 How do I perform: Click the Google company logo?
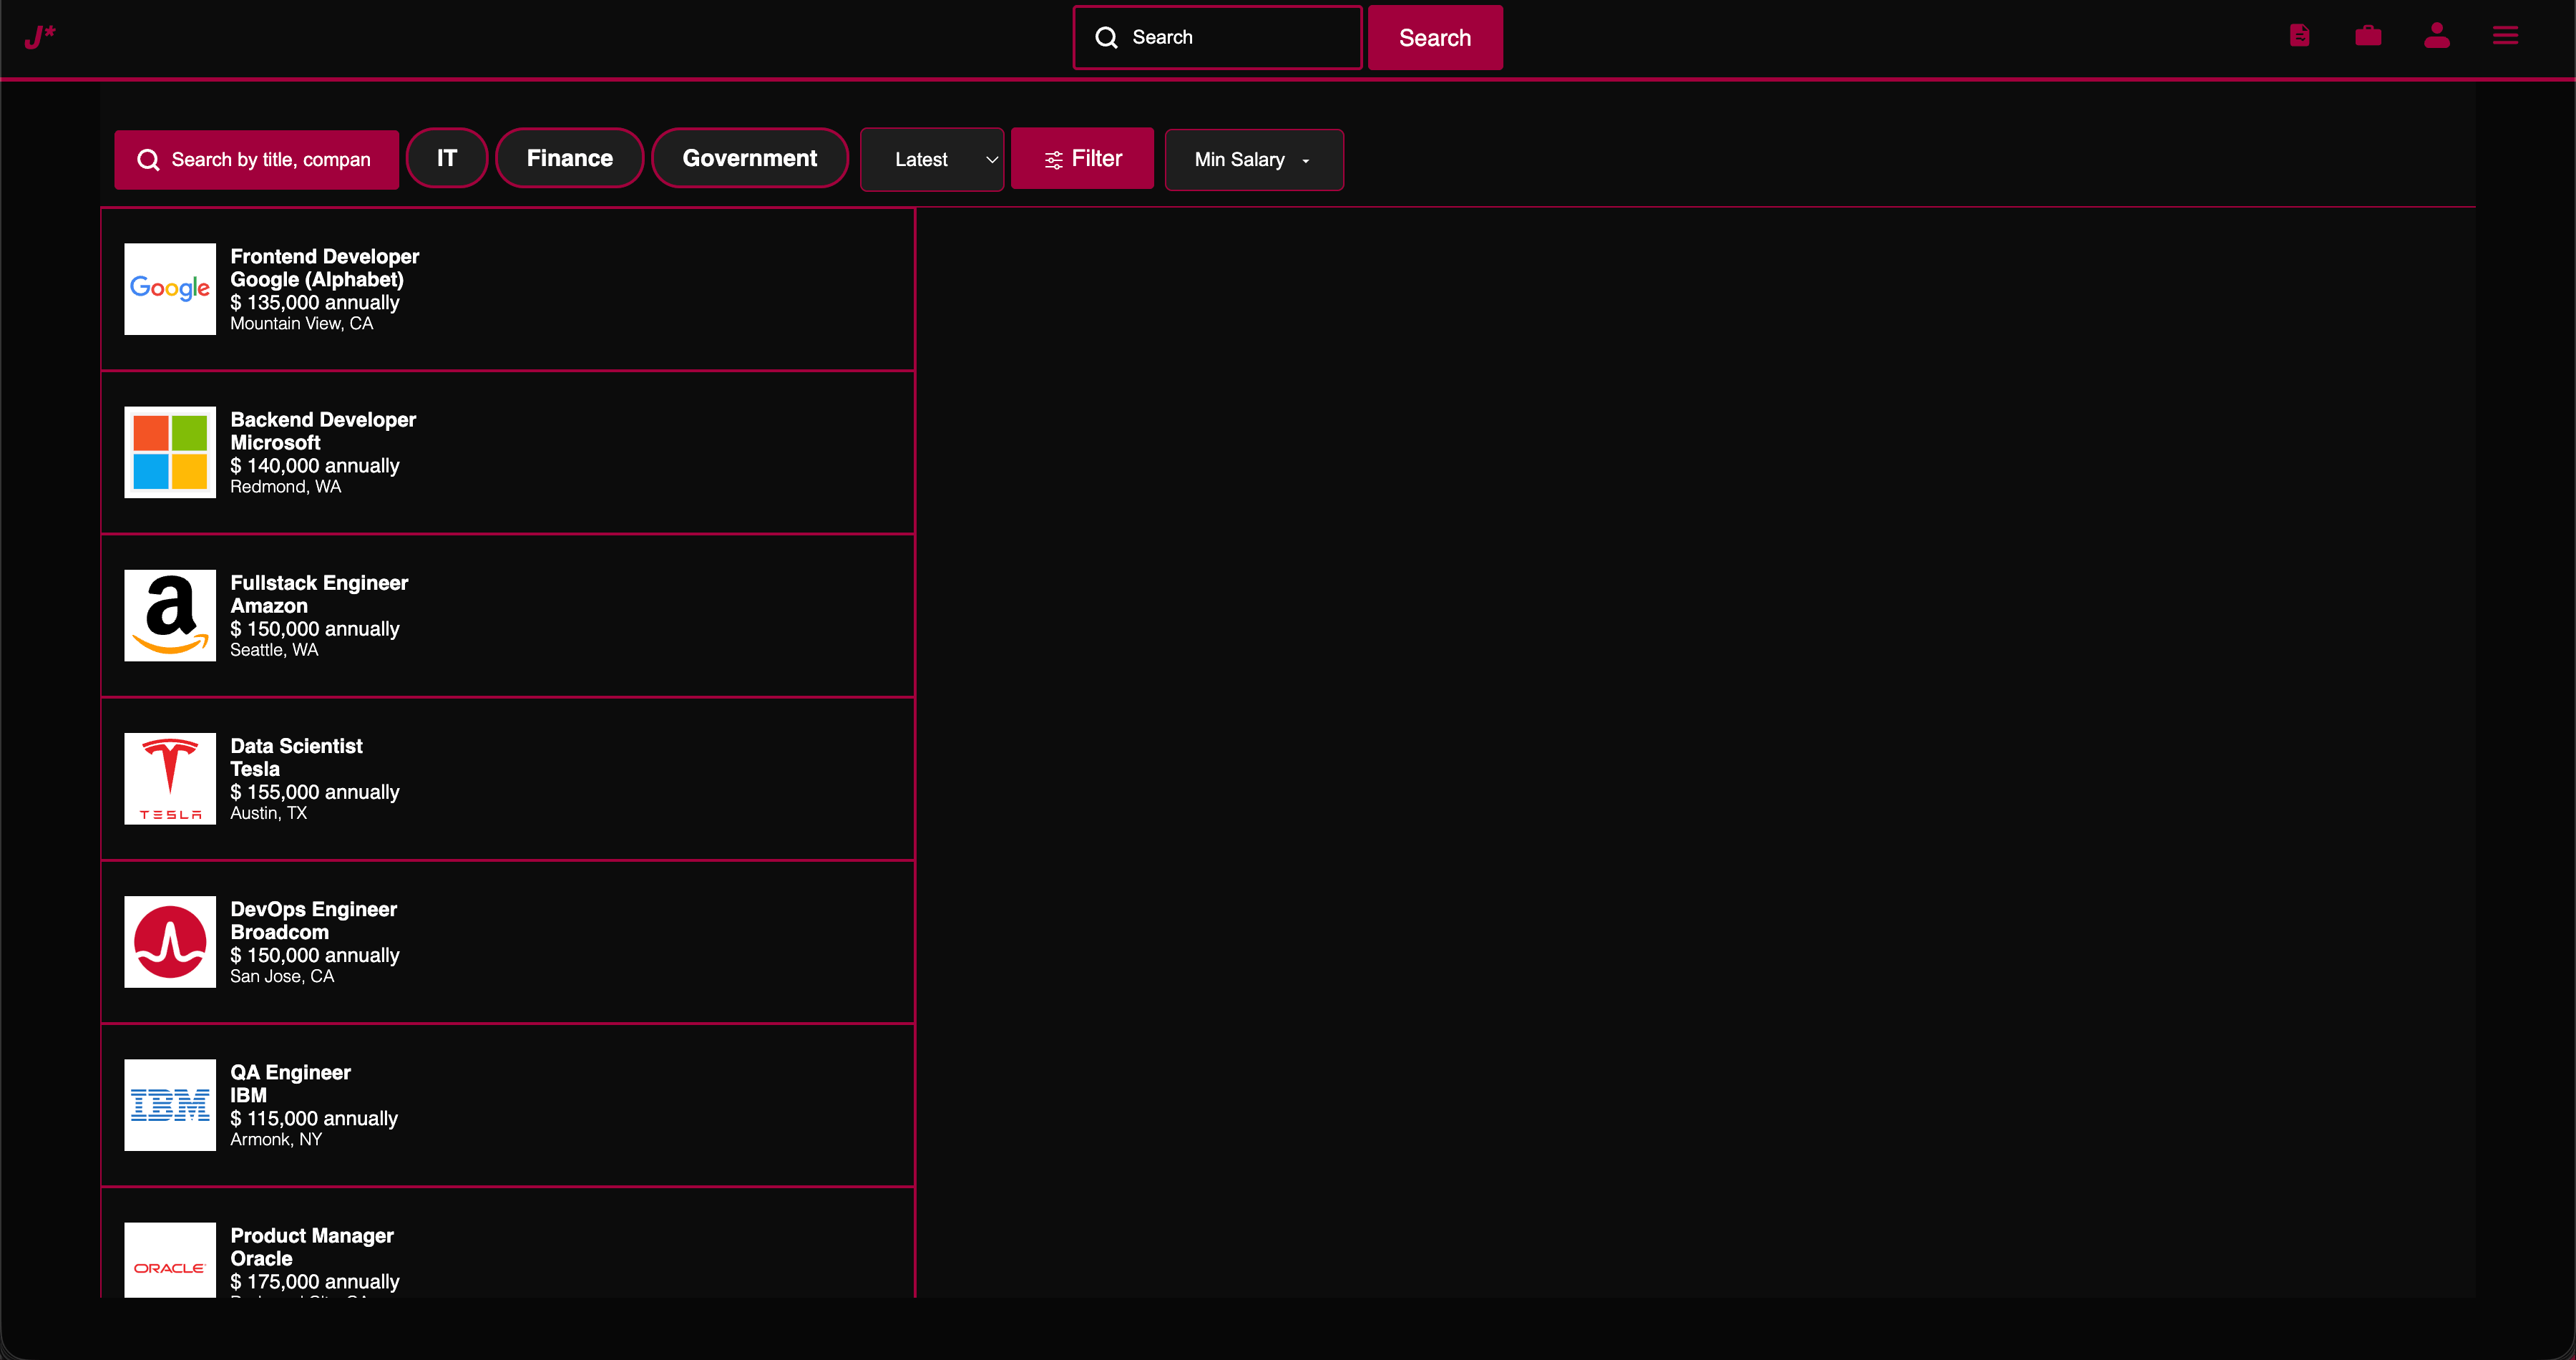pos(169,288)
